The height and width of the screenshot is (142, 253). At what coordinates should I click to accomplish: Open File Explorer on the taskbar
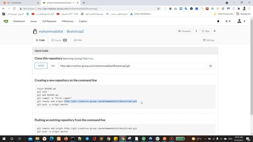37,138
